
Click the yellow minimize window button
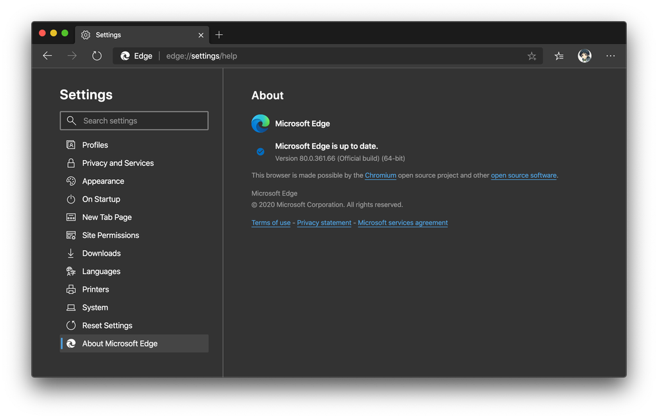[54, 33]
